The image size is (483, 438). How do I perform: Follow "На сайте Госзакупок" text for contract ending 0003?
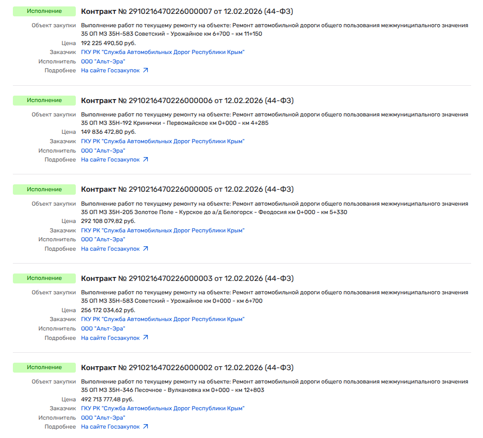point(110,338)
